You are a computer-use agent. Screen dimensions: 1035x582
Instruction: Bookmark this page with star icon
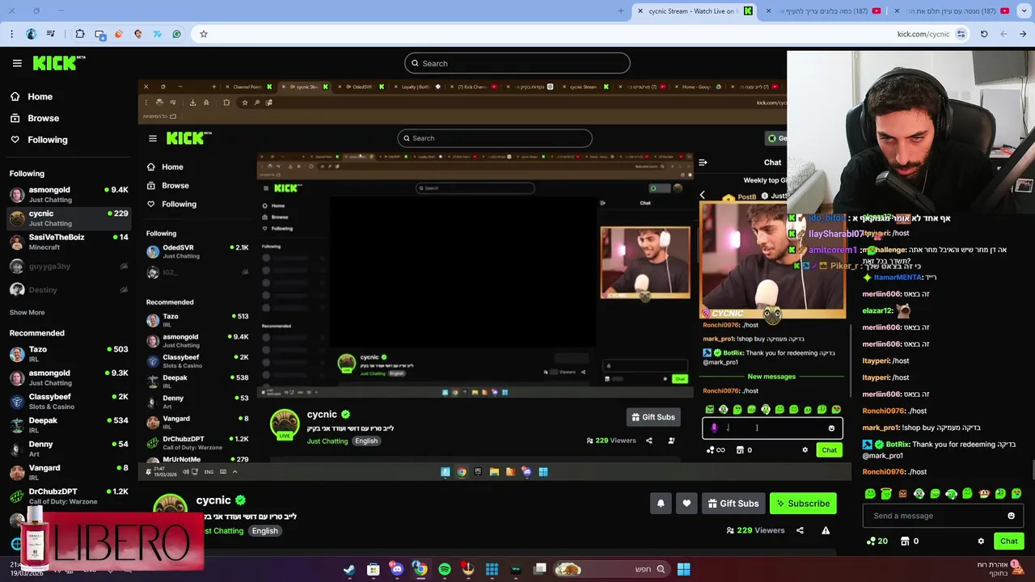[x=204, y=34]
